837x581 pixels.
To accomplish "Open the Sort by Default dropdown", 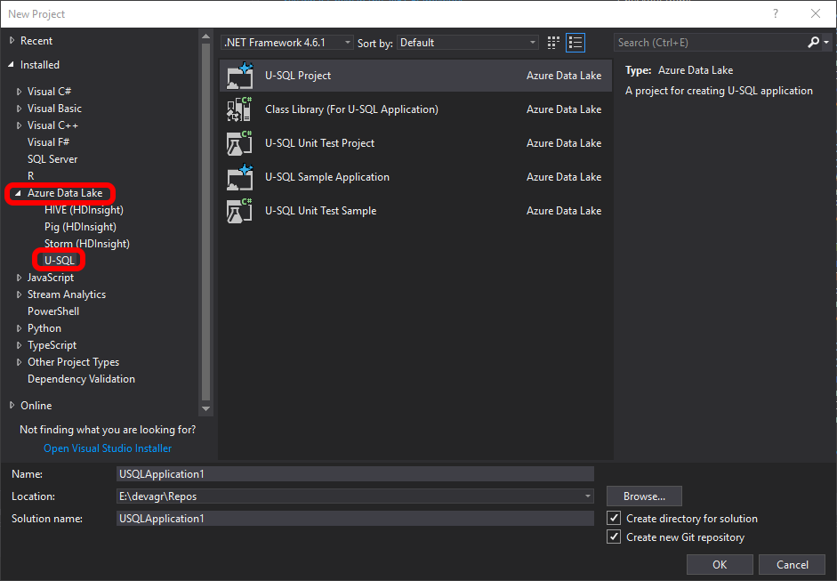I will 468,43.
